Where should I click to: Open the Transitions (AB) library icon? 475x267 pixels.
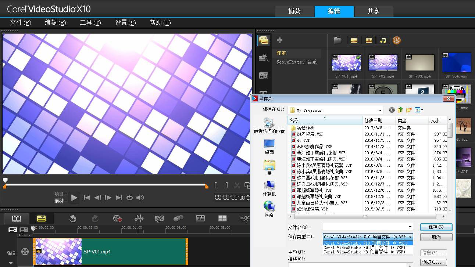(x=264, y=76)
